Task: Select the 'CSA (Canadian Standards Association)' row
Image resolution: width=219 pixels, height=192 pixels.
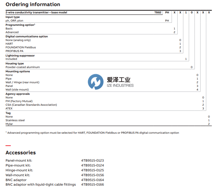Action: click(x=31, y=105)
